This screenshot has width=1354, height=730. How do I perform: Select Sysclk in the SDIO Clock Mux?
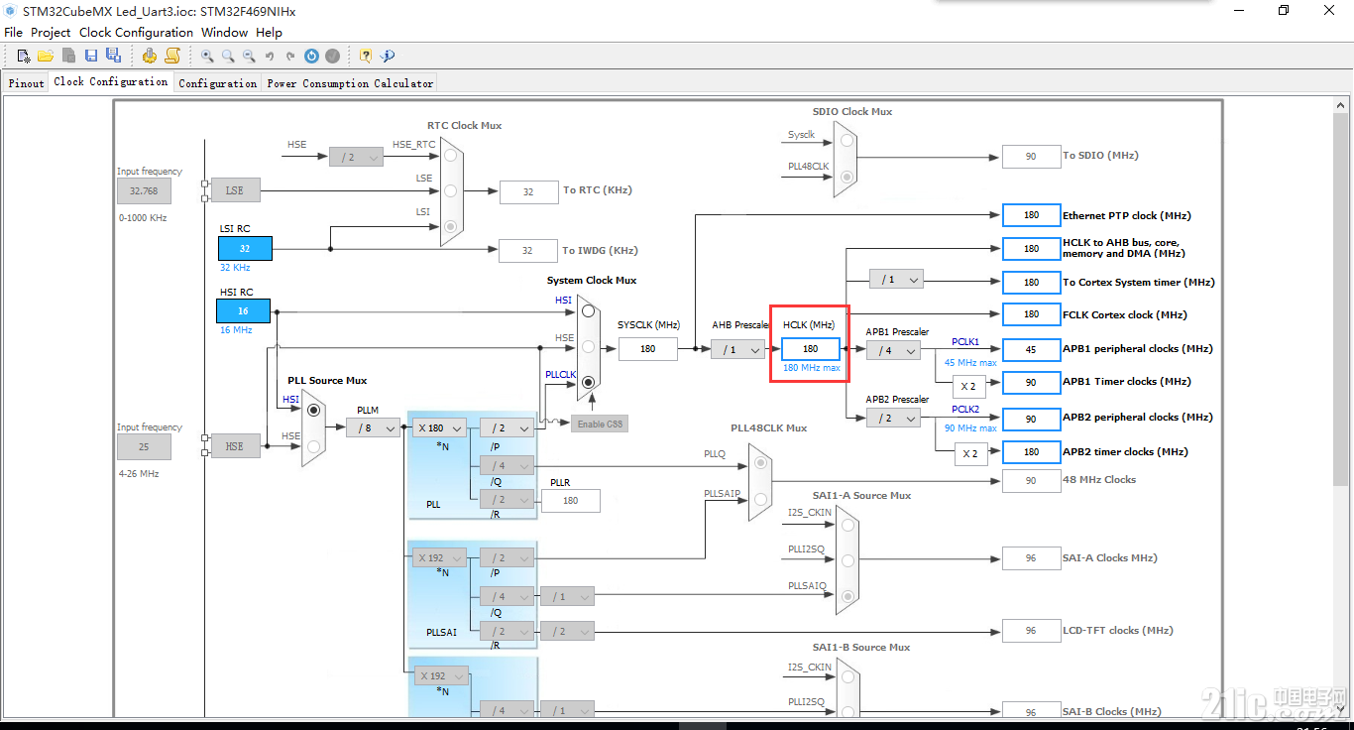[846, 140]
